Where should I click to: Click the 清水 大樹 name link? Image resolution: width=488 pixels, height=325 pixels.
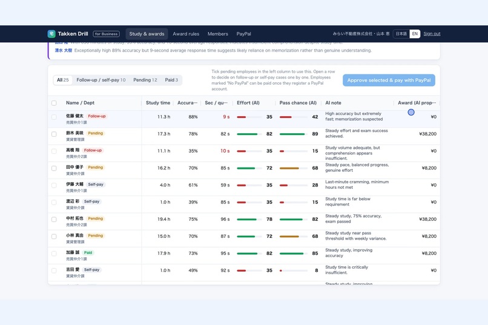tap(64, 50)
